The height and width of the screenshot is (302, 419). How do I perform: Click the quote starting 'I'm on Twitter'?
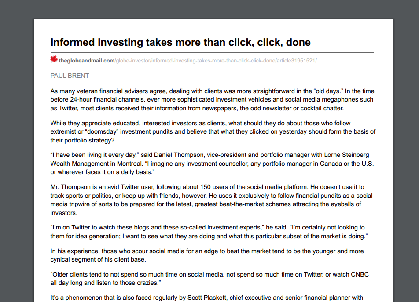[x=209, y=232]
